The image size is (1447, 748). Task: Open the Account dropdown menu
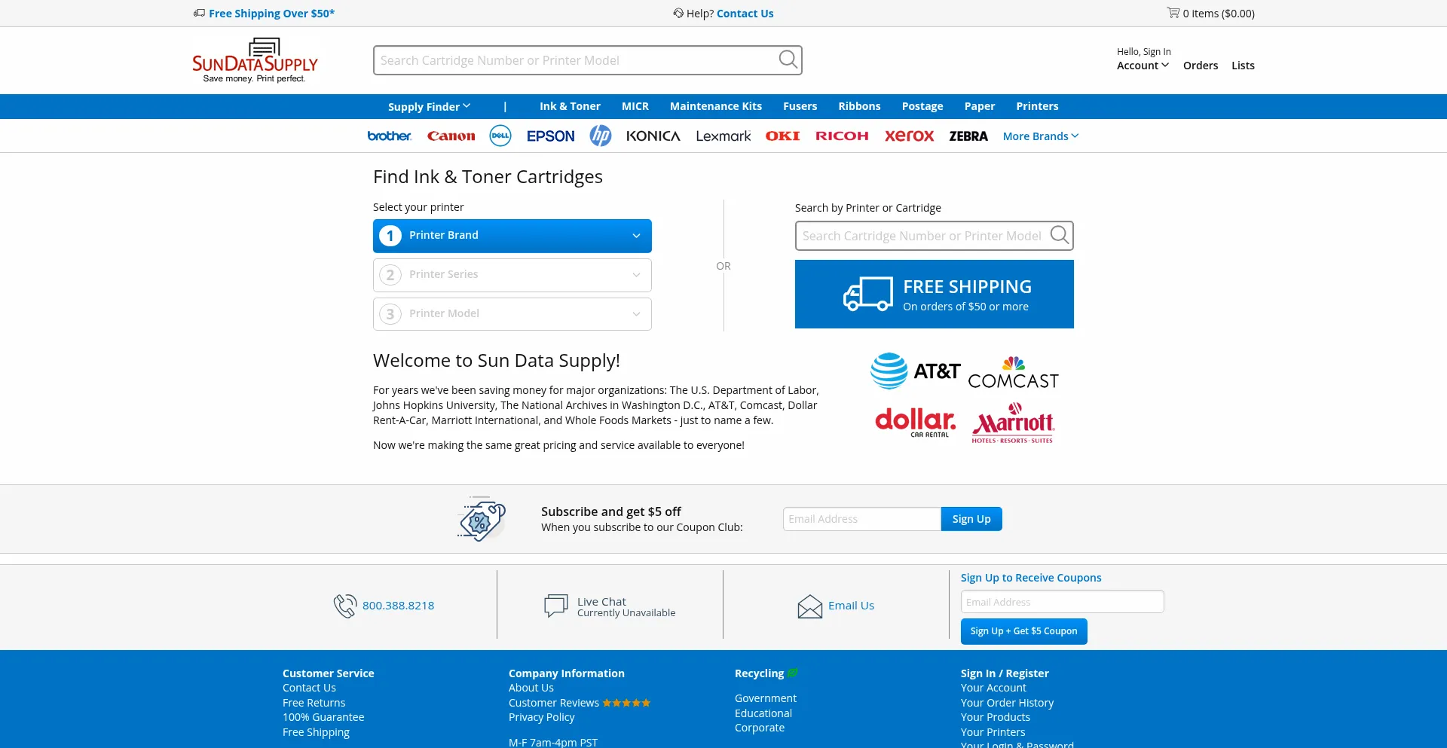pos(1143,66)
